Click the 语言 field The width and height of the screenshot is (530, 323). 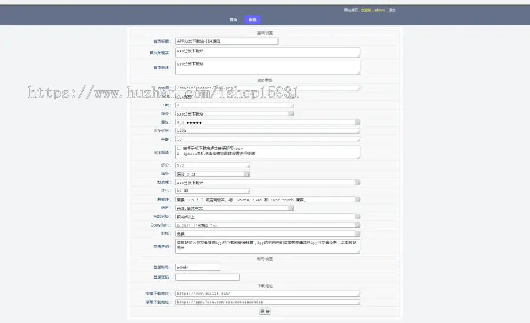[x=234, y=208]
